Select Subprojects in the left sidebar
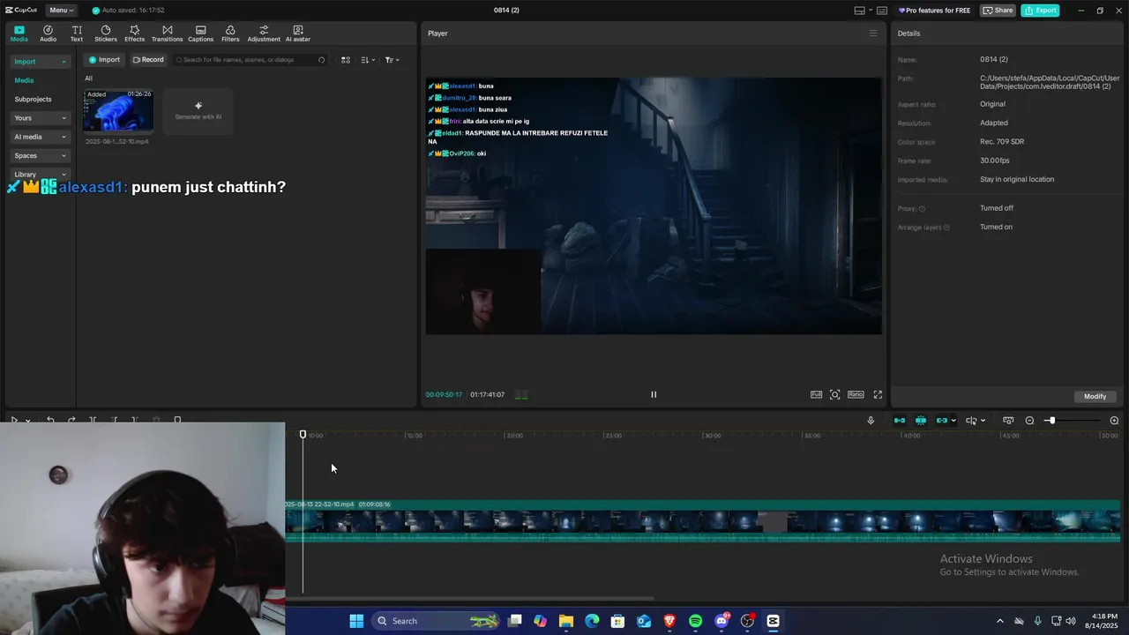1129x635 pixels. tap(33, 99)
